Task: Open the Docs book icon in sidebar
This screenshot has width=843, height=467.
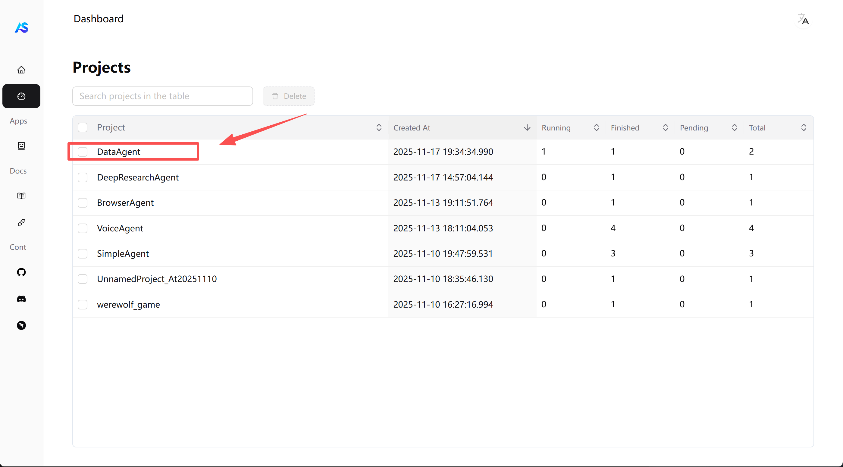Action: [21, 196]
